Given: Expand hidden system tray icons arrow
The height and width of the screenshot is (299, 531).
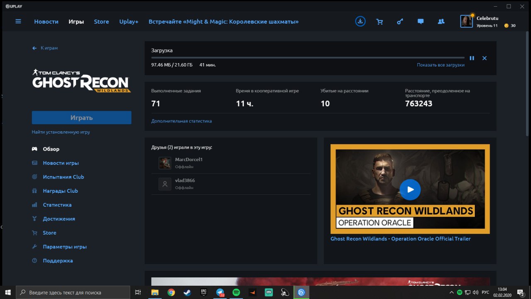Looking at the screenshot, I should [x=451, y=292].
